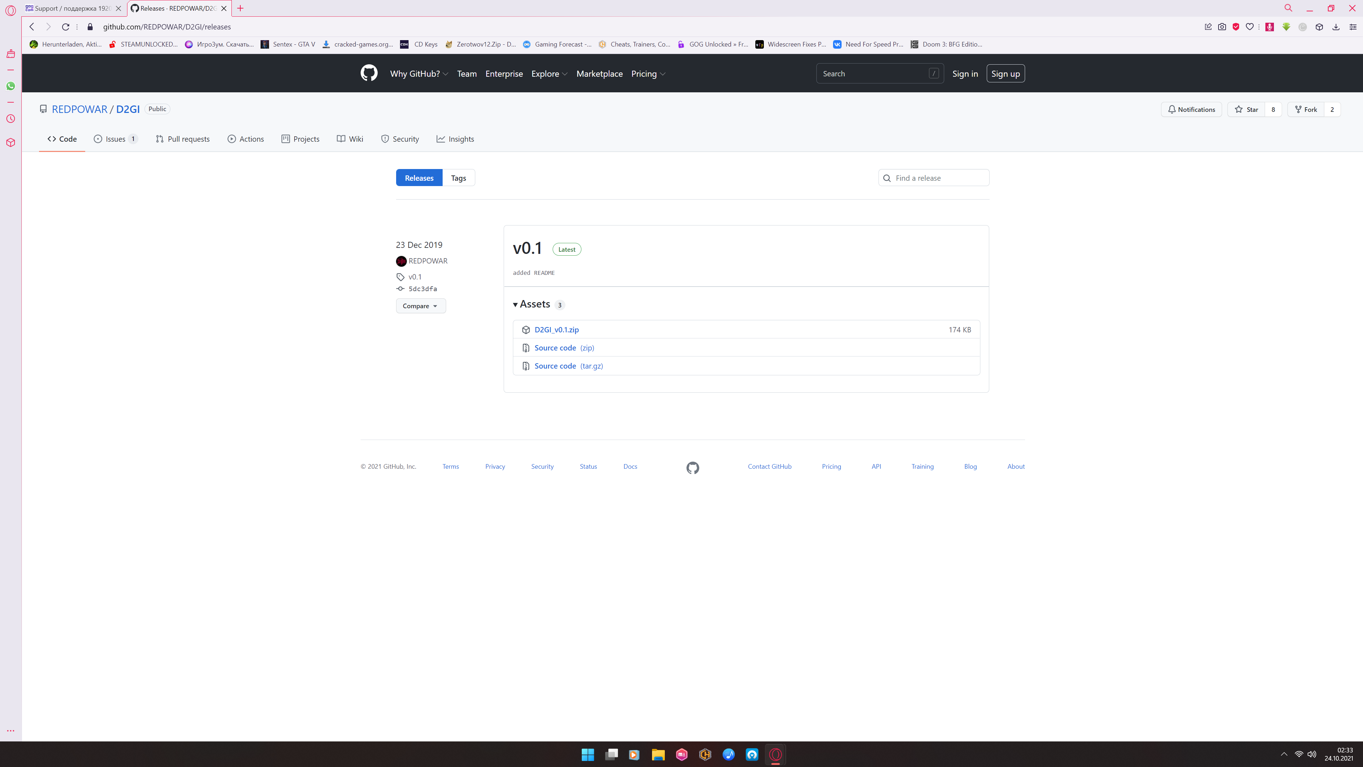
Task: Open the sidebar setup three-dots icon
Action: coord(11,730)
